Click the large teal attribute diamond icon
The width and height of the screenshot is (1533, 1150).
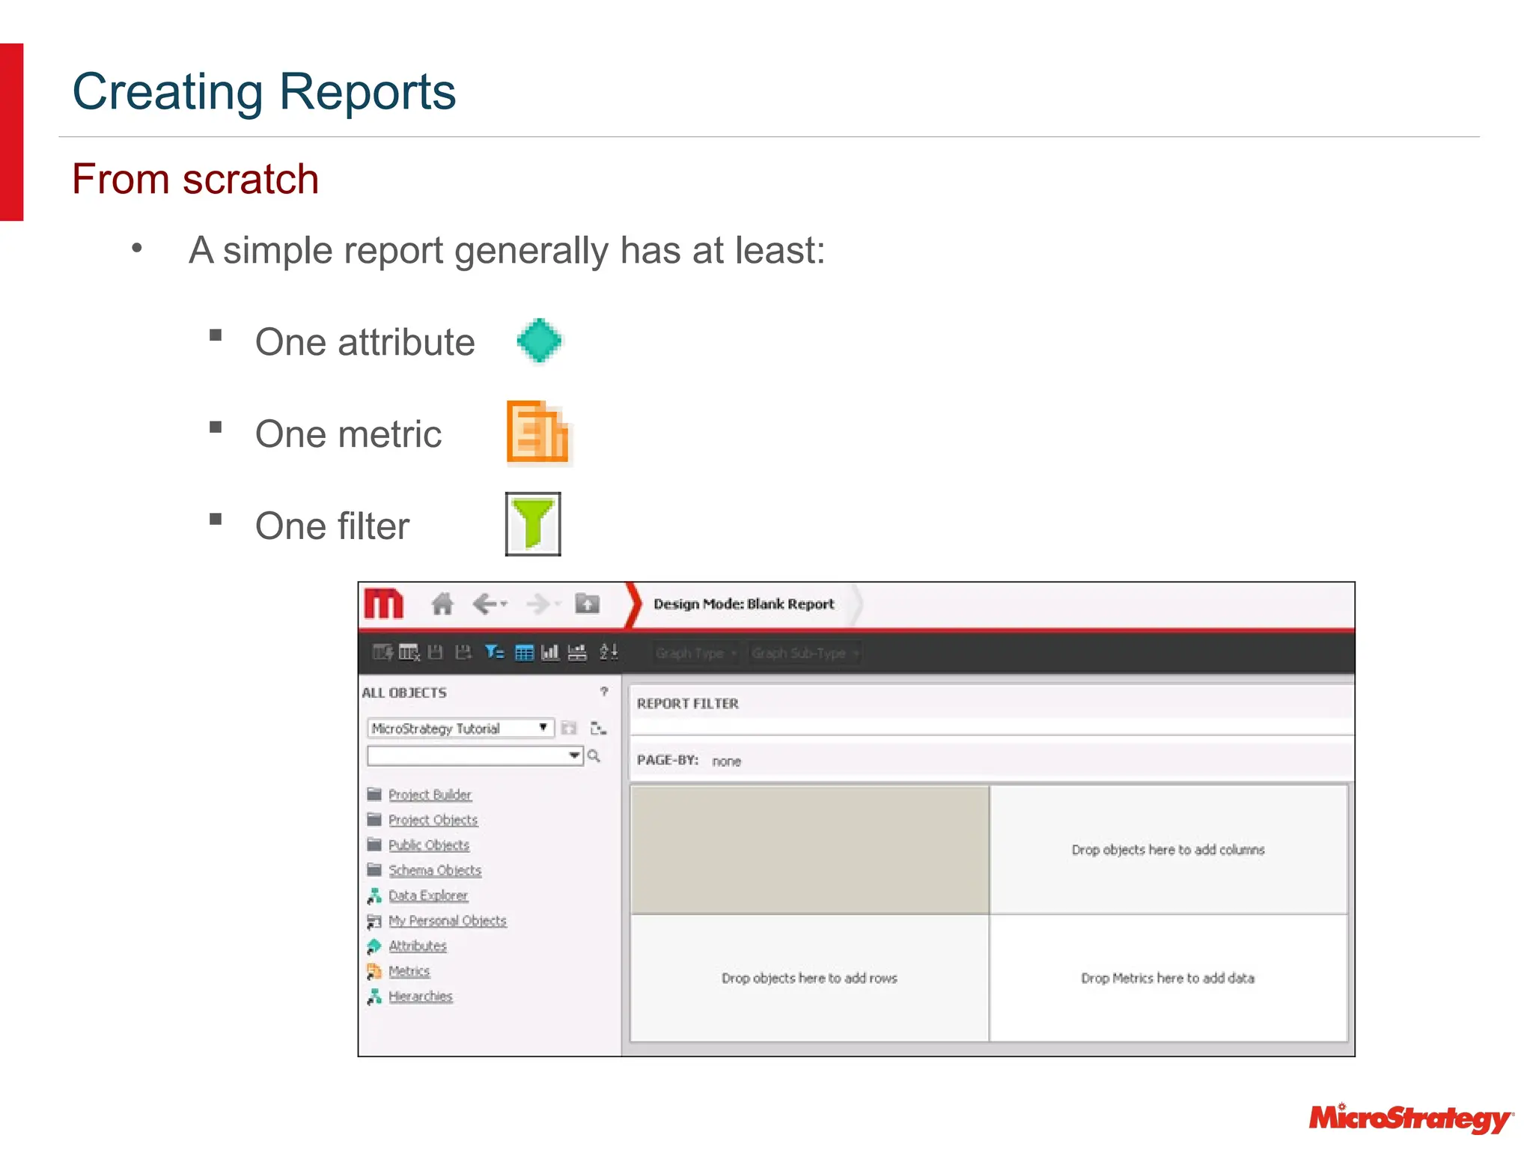point(539,341)
